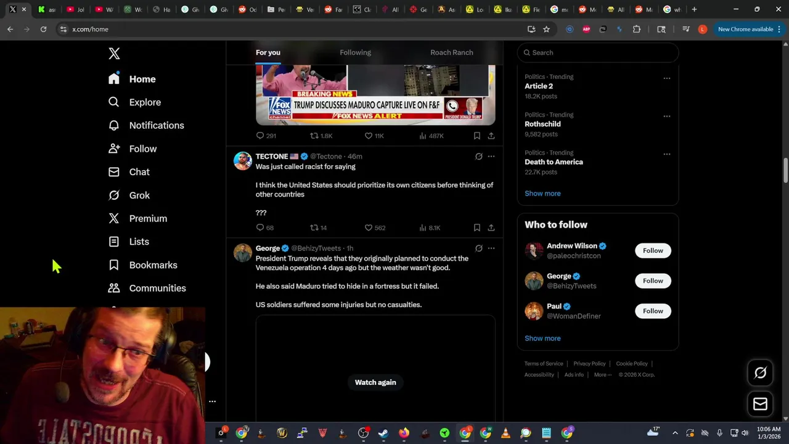View analytics of the 487K views post
Viewport: 789px width, 444px height.
click(x=431, y=136)
